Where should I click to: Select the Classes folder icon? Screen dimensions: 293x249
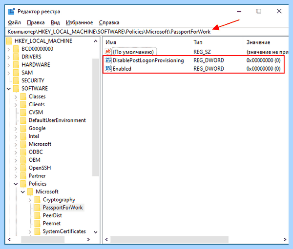click(23, 96)
